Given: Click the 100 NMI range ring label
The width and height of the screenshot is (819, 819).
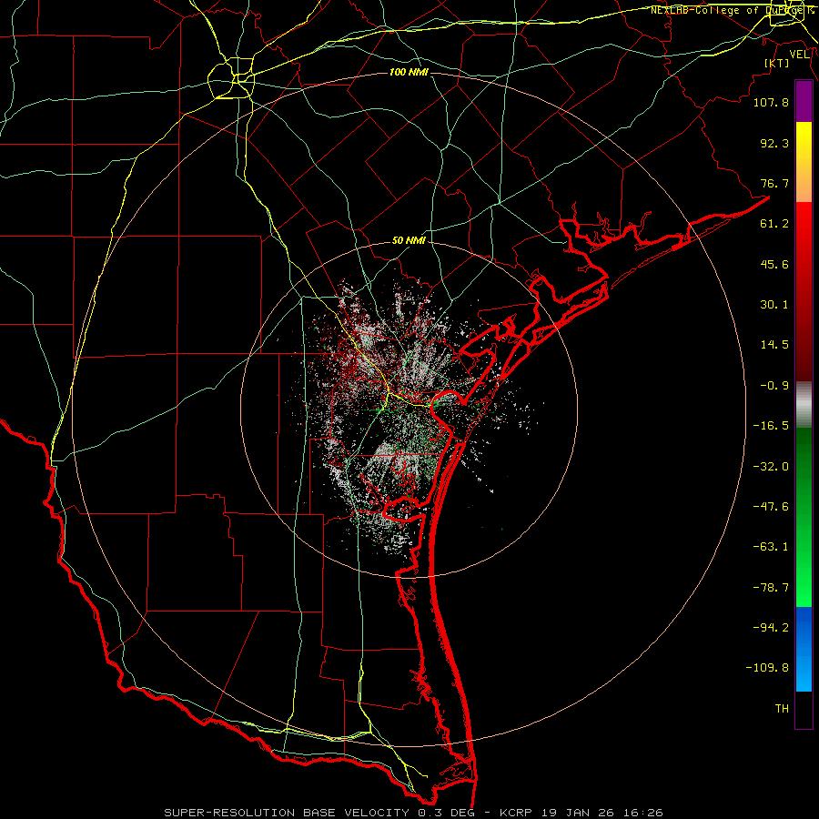Looking at the screenshot, I should pyautogui.click(x=409, y=72).
